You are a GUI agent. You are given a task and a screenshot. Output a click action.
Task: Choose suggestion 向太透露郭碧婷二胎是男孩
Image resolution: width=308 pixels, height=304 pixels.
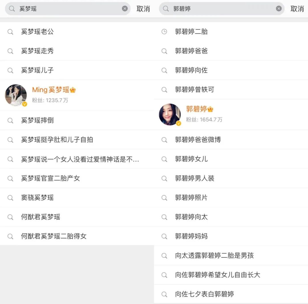pyautogui.click(x=231, y=256)
